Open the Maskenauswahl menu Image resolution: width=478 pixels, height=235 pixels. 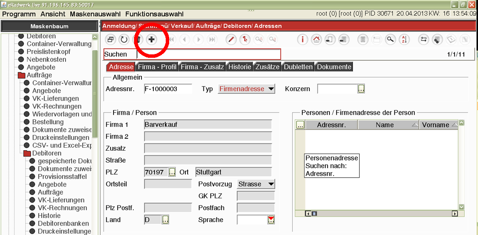point(95,14)
